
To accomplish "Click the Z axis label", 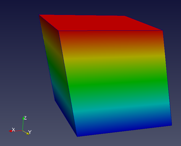I will pyautogui.click(x=25, y=118).
